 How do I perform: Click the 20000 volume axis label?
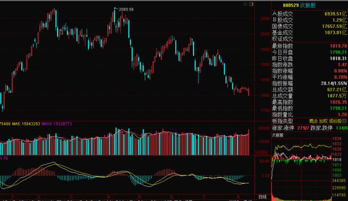(264, 128)
